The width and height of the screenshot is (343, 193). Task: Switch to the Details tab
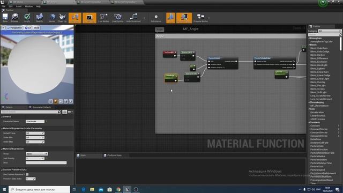tap(9, 107)
